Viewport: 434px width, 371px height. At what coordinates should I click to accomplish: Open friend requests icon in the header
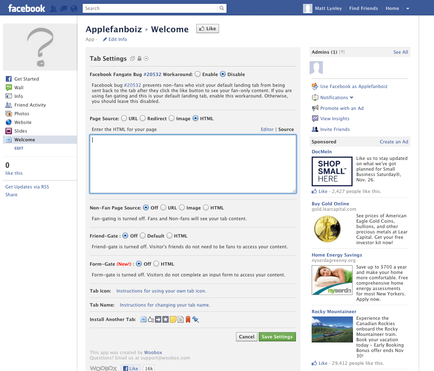53,8
